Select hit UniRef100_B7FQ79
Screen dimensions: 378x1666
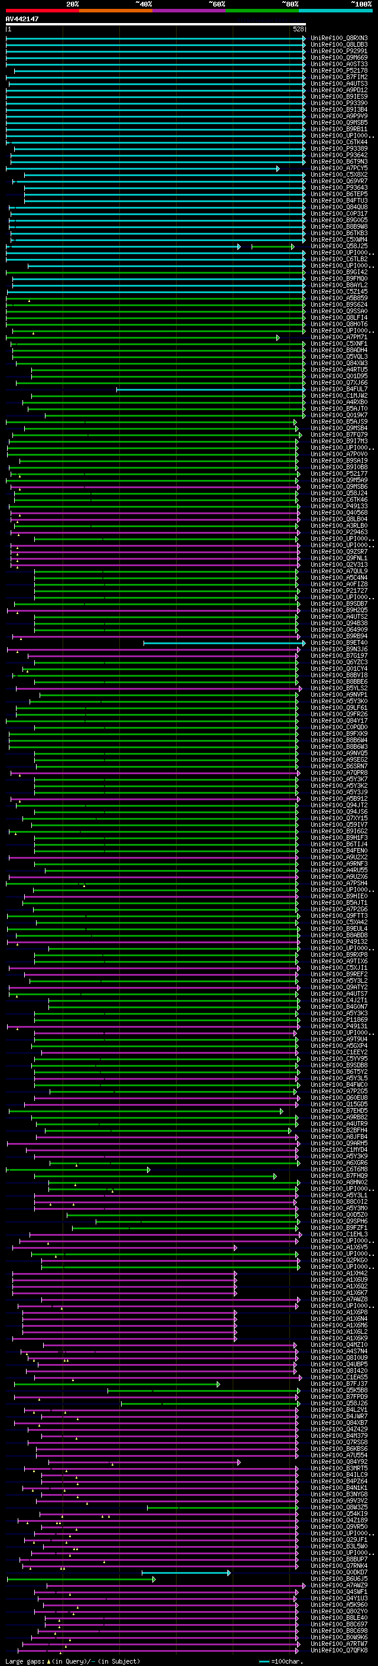339,434
